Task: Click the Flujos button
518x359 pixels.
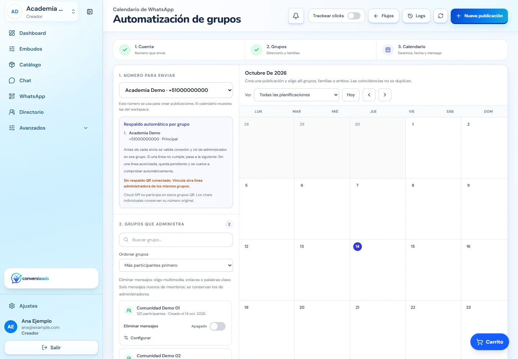Action: 383,16
